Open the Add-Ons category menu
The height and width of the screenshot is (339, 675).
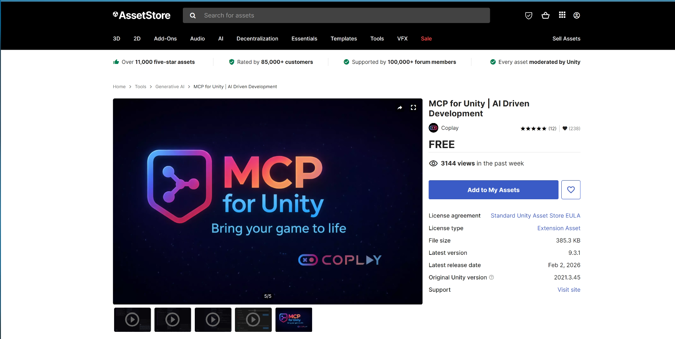coord(165,39)
